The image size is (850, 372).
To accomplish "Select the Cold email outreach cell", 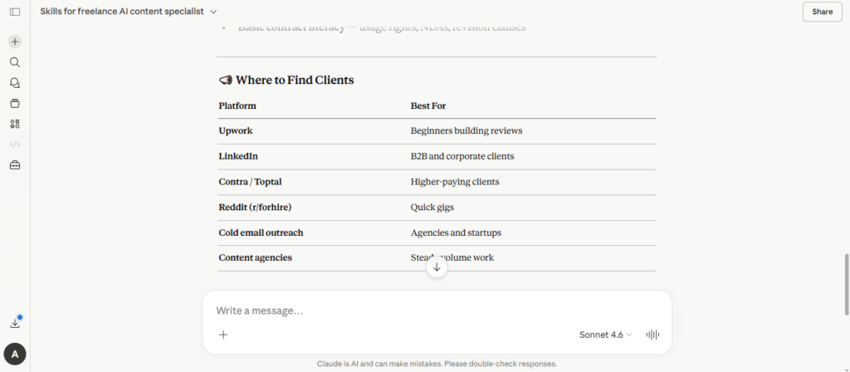I will (261, 232).
